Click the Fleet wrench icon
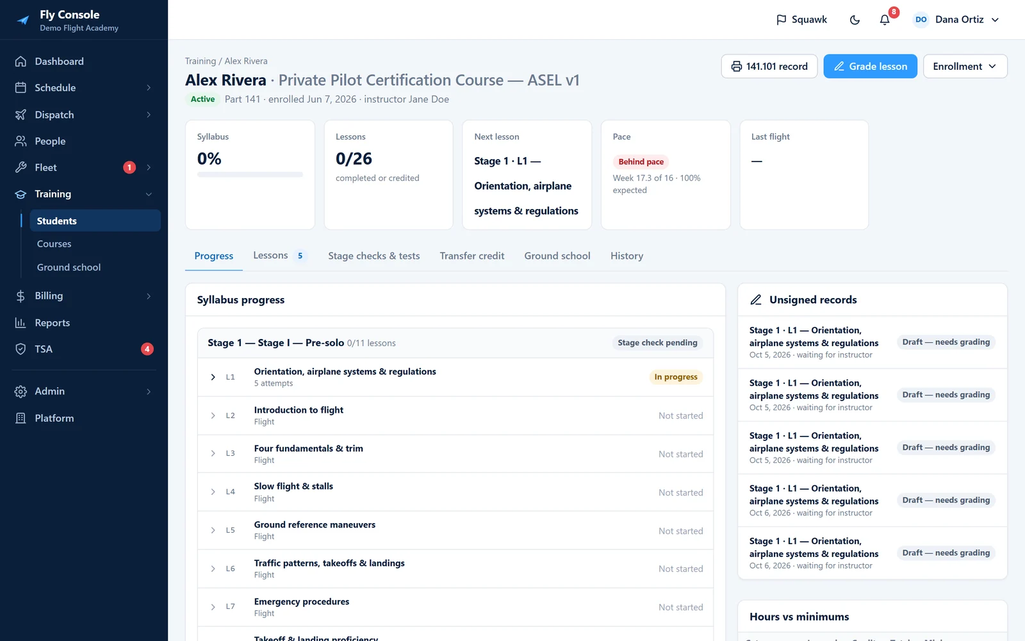The height and width of the screenshot is (641, 1025). pyautogui.click(x=20, y=167)
